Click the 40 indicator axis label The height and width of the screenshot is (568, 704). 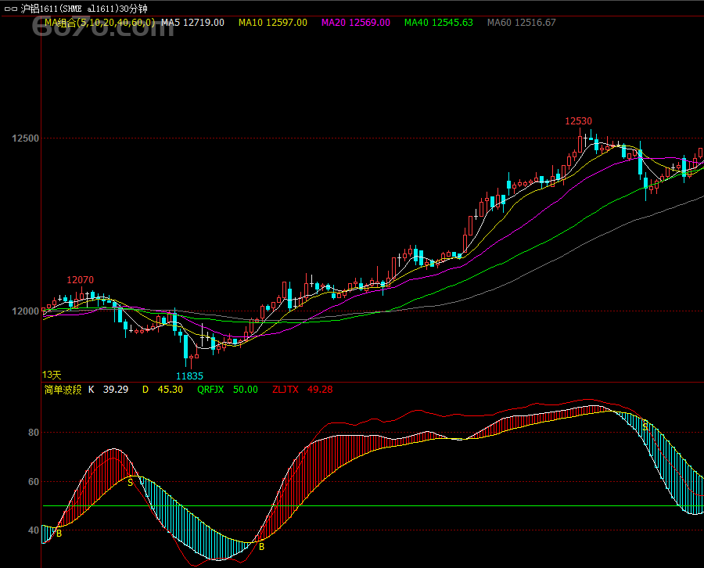(34, 530)
